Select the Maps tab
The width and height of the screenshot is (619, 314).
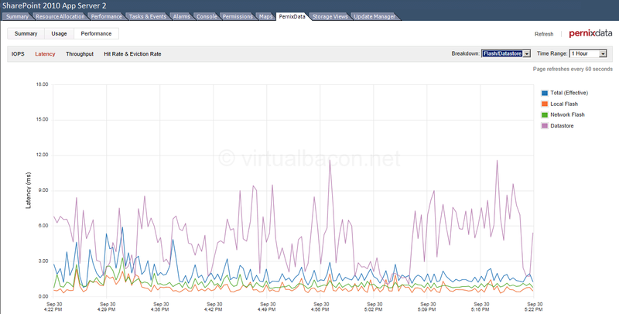point(265,16)
